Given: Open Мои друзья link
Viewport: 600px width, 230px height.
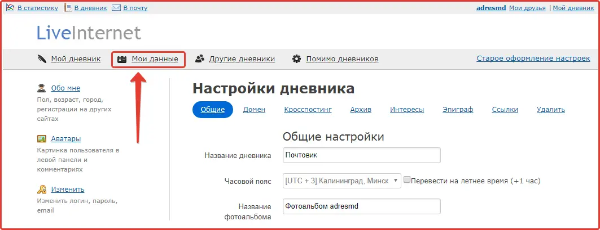Looking at the screenshot, I should [x=527, y=8].
